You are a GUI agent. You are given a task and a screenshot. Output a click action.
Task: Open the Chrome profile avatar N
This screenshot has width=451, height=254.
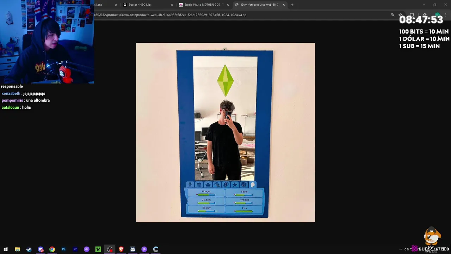click(x=437, y=15)
